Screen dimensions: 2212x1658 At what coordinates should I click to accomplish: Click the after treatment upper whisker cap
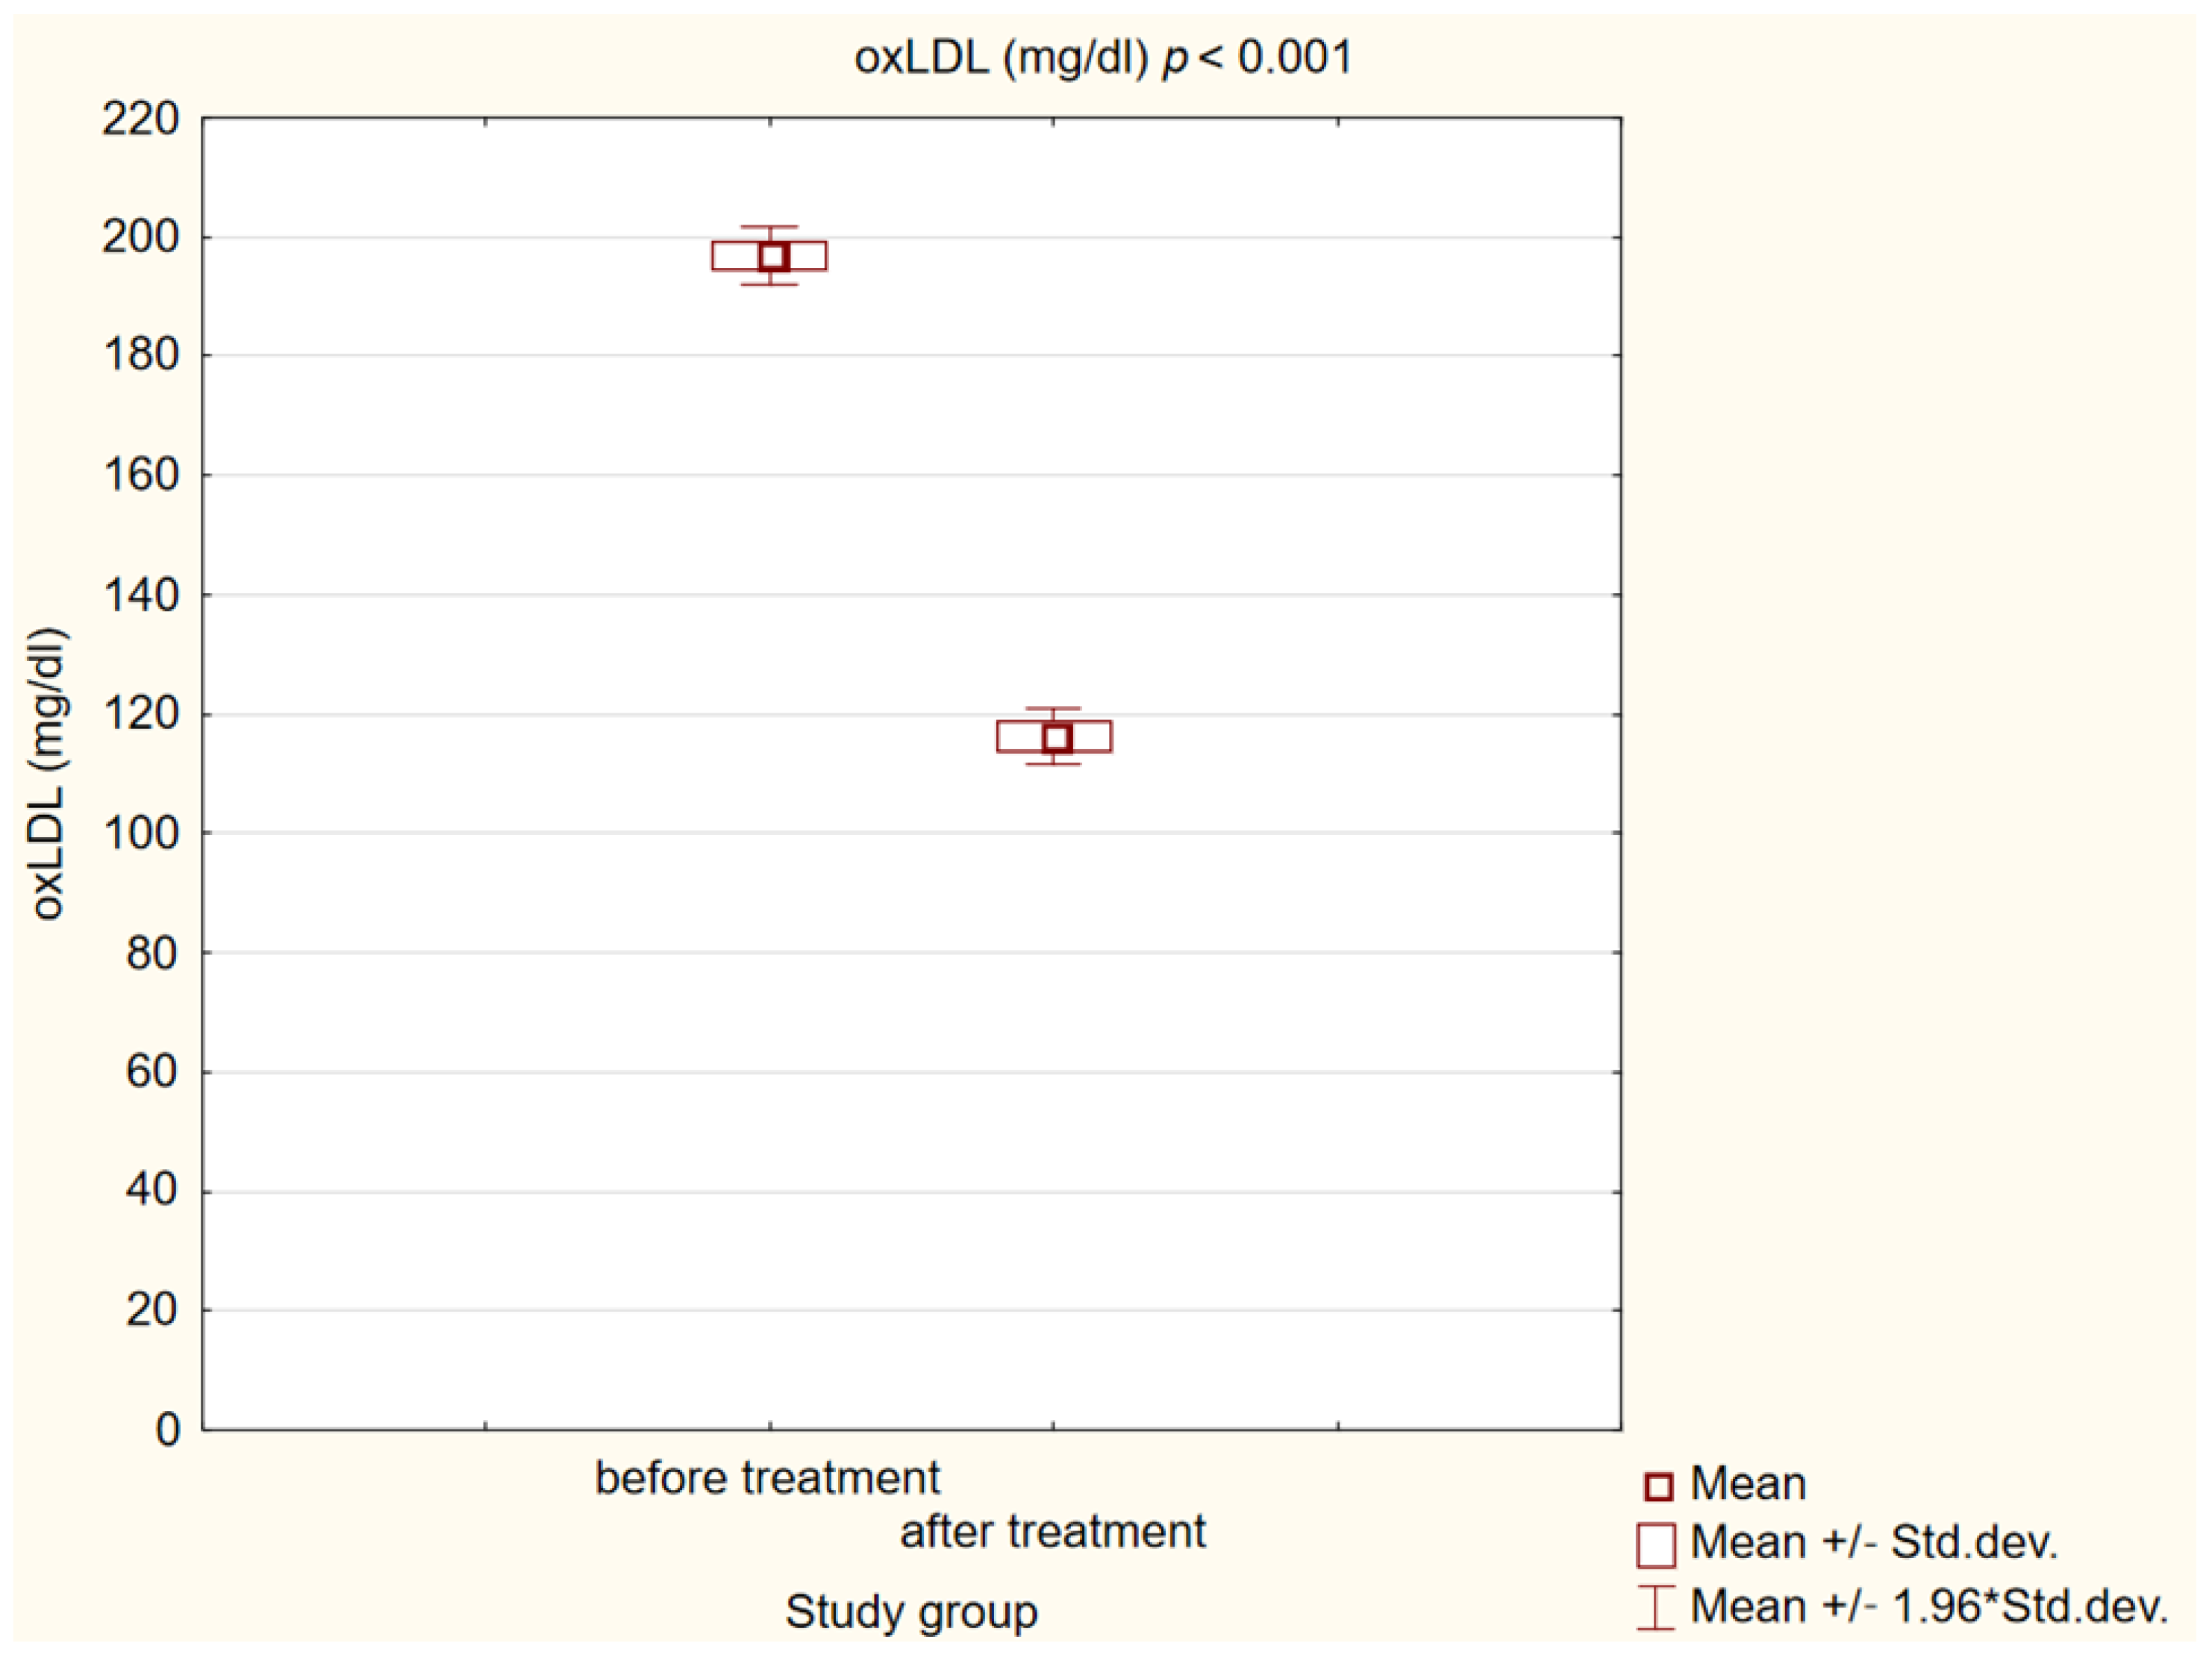pos(1053,708)
